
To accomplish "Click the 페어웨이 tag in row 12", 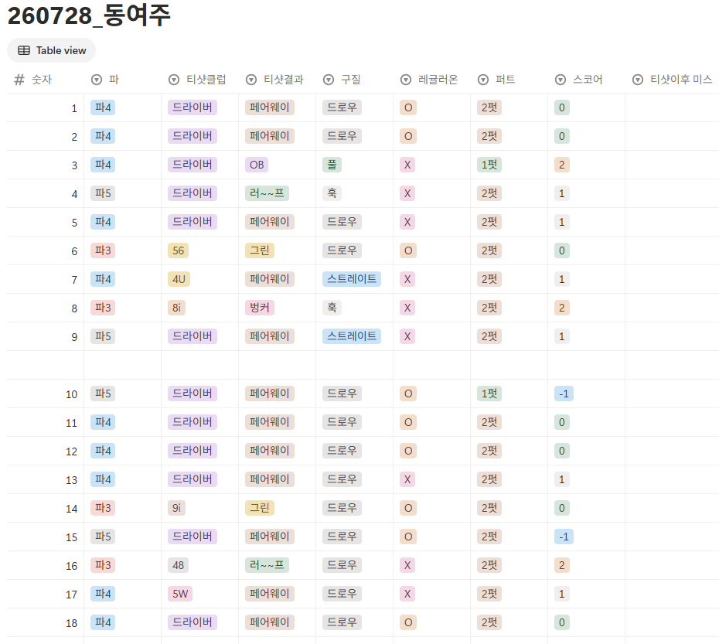I will pos(270,451).
